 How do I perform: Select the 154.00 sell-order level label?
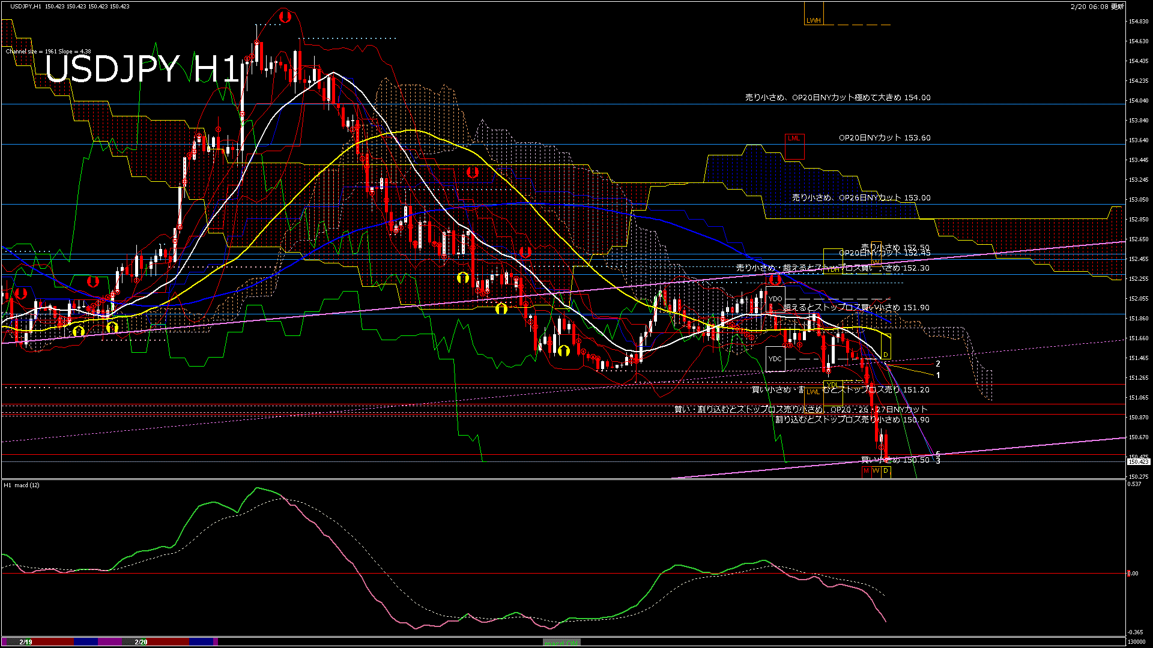(x=838, y=97)
